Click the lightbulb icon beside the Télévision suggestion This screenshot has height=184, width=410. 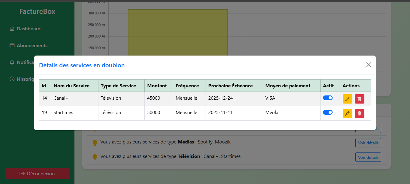click(95, 157)
